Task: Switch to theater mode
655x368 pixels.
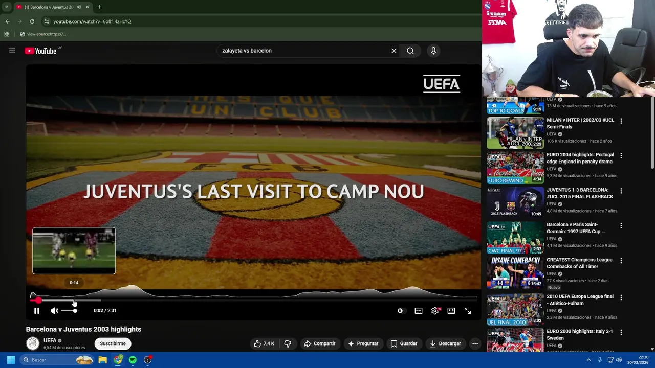Action: (x=451, y=311)
